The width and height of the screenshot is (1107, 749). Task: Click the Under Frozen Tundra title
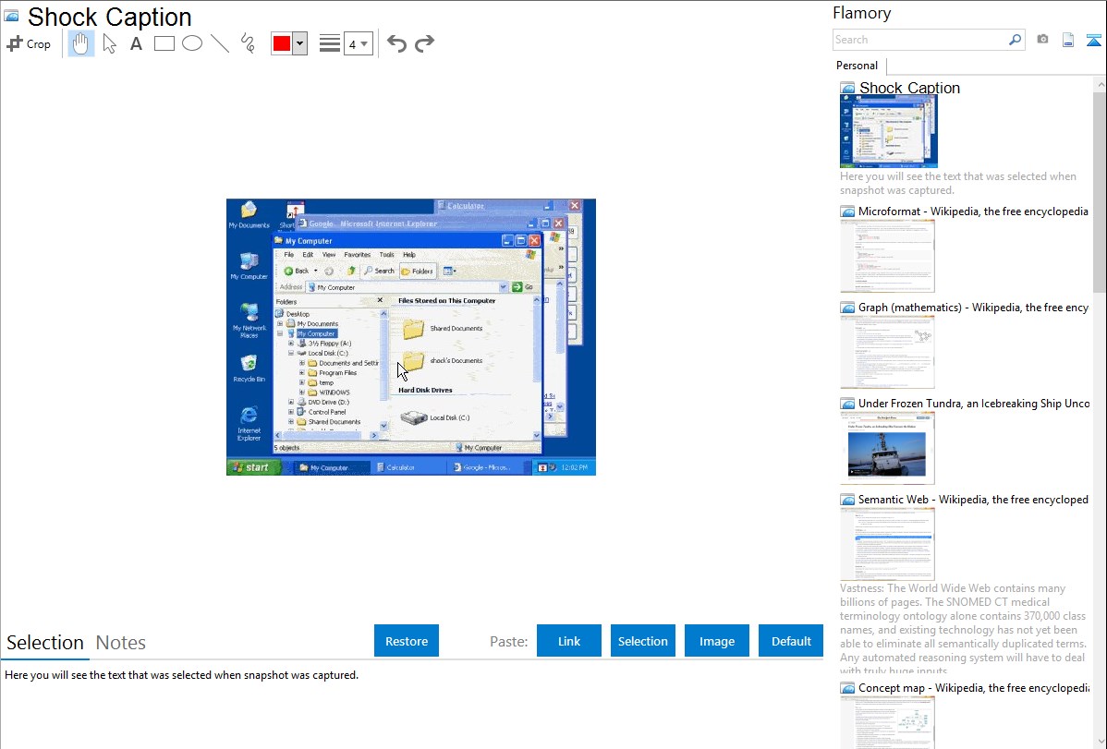[x=974, y=403]
